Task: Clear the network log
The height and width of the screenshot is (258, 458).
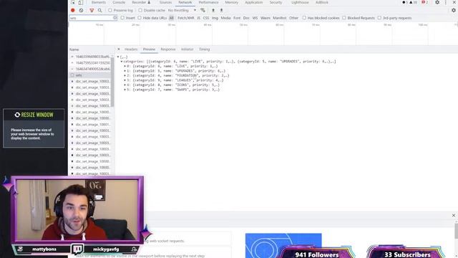Action: pos(81,10)
